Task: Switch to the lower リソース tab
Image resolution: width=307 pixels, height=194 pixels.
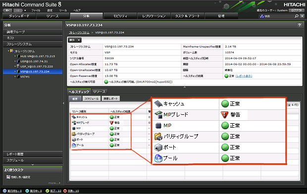Action: click(x=99, y=92)
